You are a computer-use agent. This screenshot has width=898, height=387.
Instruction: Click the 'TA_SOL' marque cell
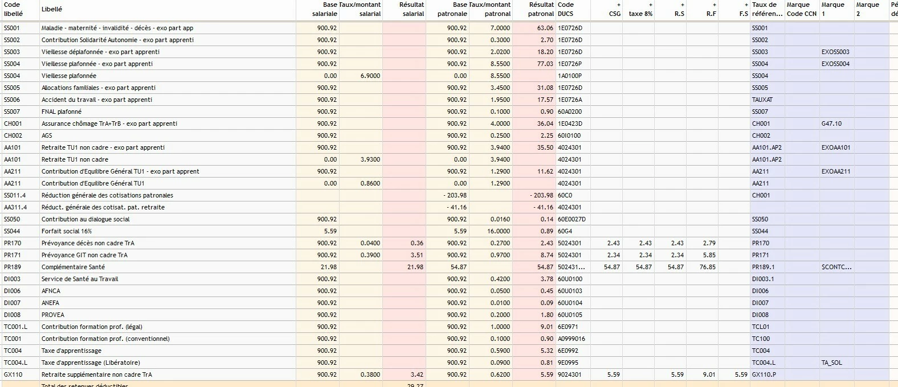[836, 363]
